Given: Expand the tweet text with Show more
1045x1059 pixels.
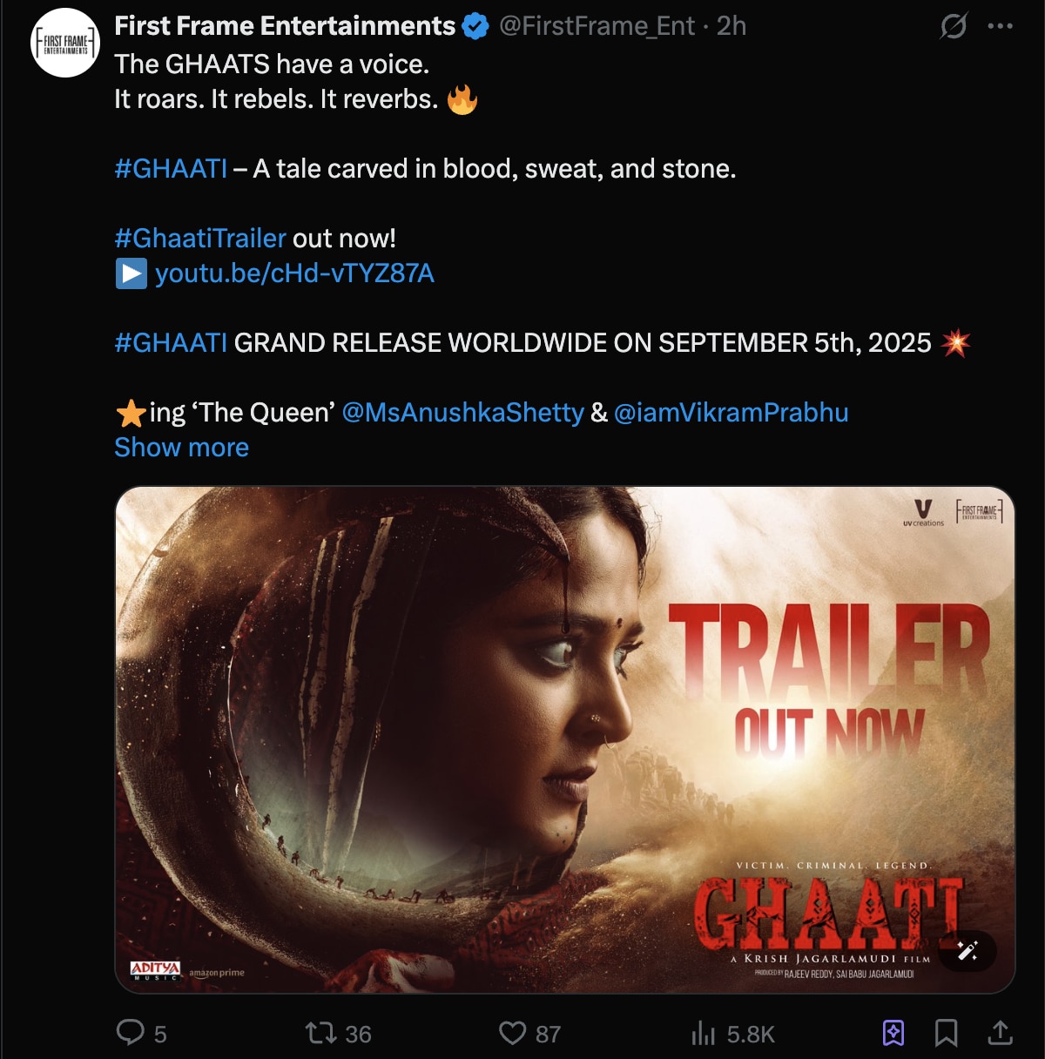Looking at the screenshot, I should (181, 448).
